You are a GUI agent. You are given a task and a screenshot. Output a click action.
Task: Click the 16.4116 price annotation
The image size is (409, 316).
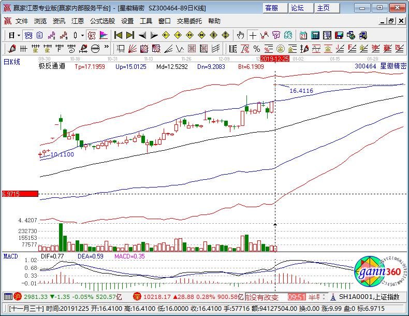[301, 91]
